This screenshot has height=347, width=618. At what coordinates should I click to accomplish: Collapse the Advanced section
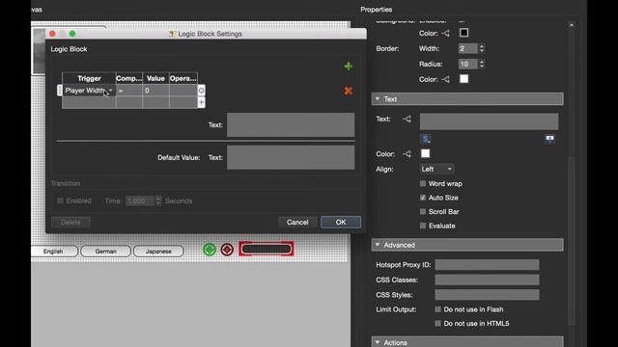tap(378, 245)
